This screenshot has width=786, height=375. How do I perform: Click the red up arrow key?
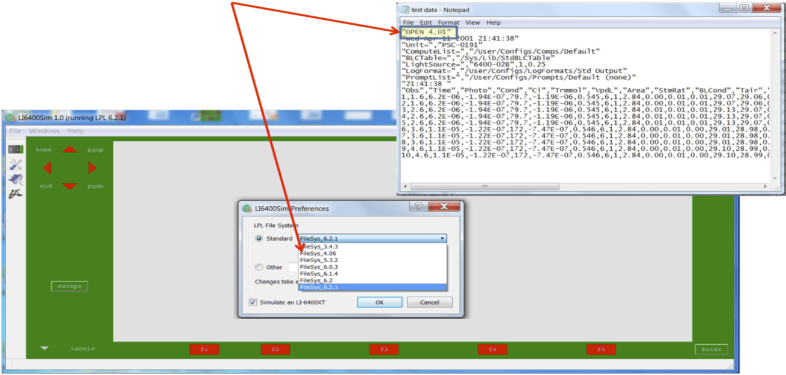70,149
